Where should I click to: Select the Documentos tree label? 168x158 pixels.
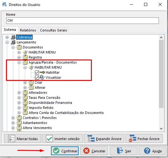coord(33,47)
